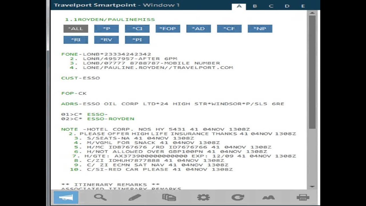Click the ADRS-ESSO OIL CORP address line
This screenshot has height=206, width=366.
[173, 104]
